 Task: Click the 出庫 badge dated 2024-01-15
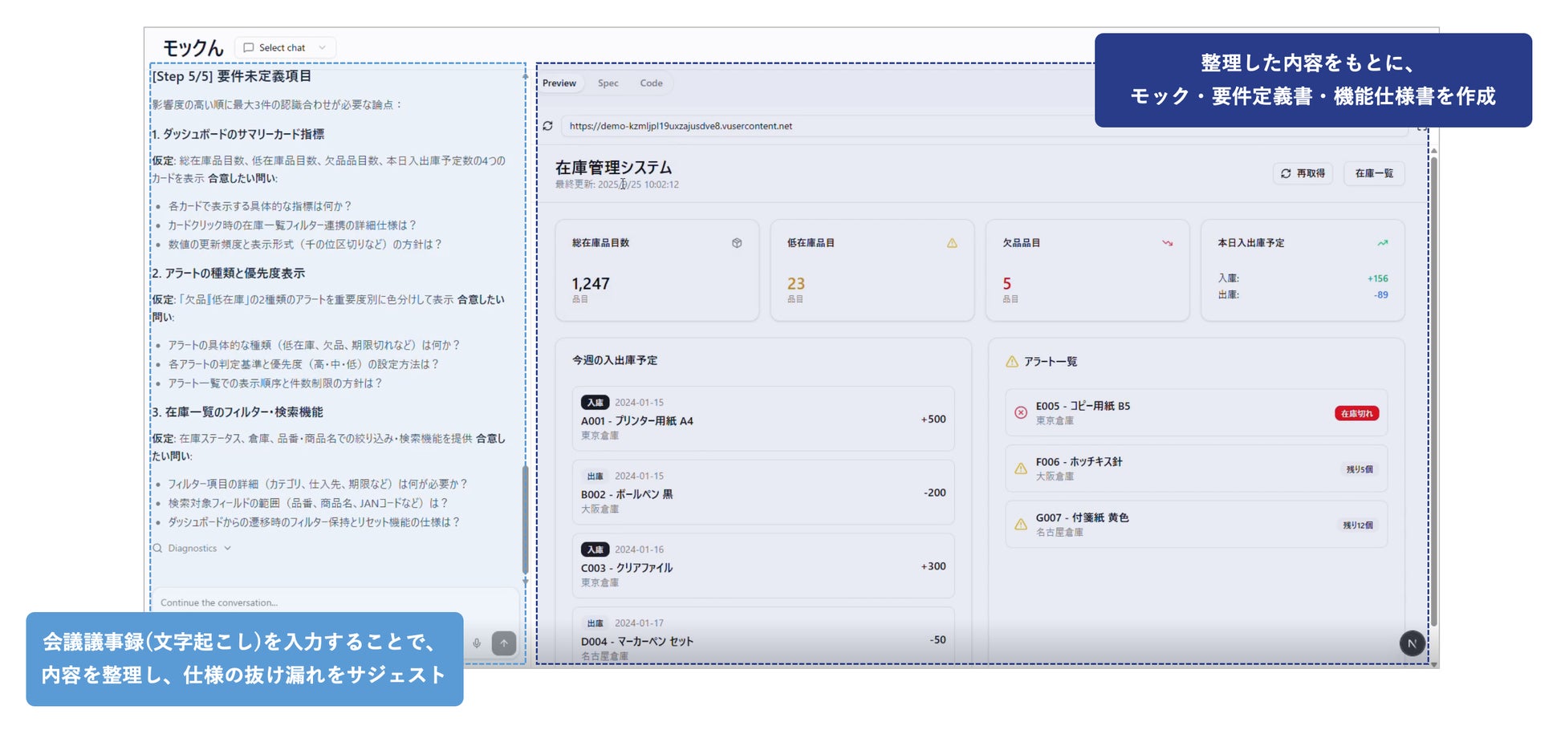click(595, 477)
